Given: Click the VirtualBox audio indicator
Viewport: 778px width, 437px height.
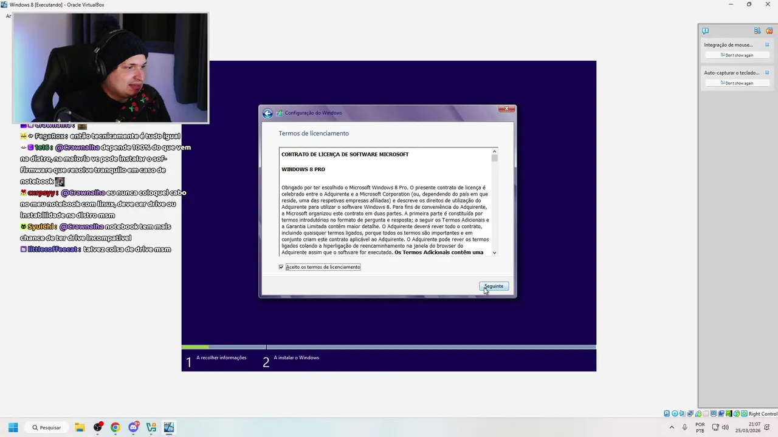Looking at the screenshot, I should coord(682,413).
